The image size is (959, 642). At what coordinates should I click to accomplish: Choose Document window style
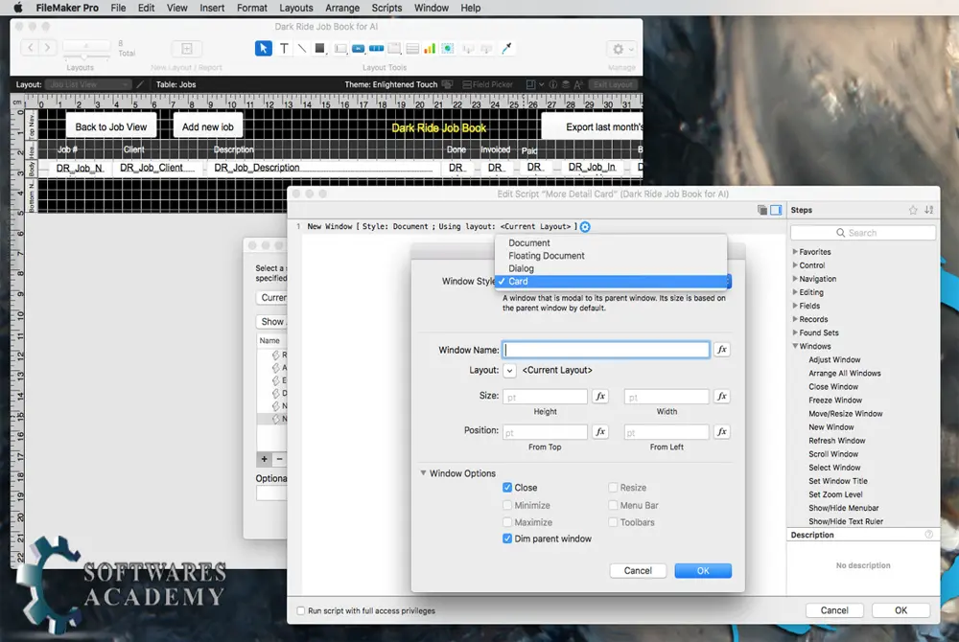pos(611,242)
